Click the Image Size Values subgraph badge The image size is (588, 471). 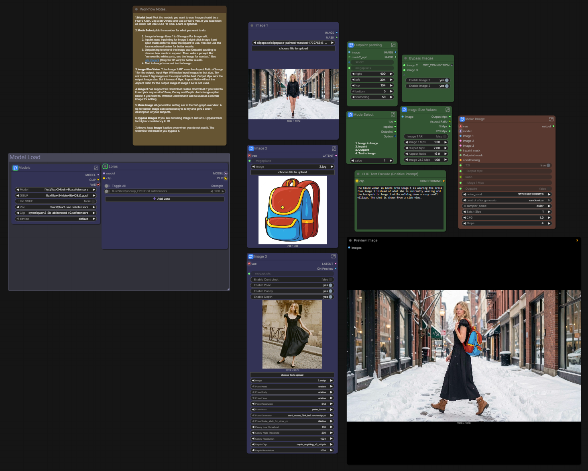coord(405,110)
